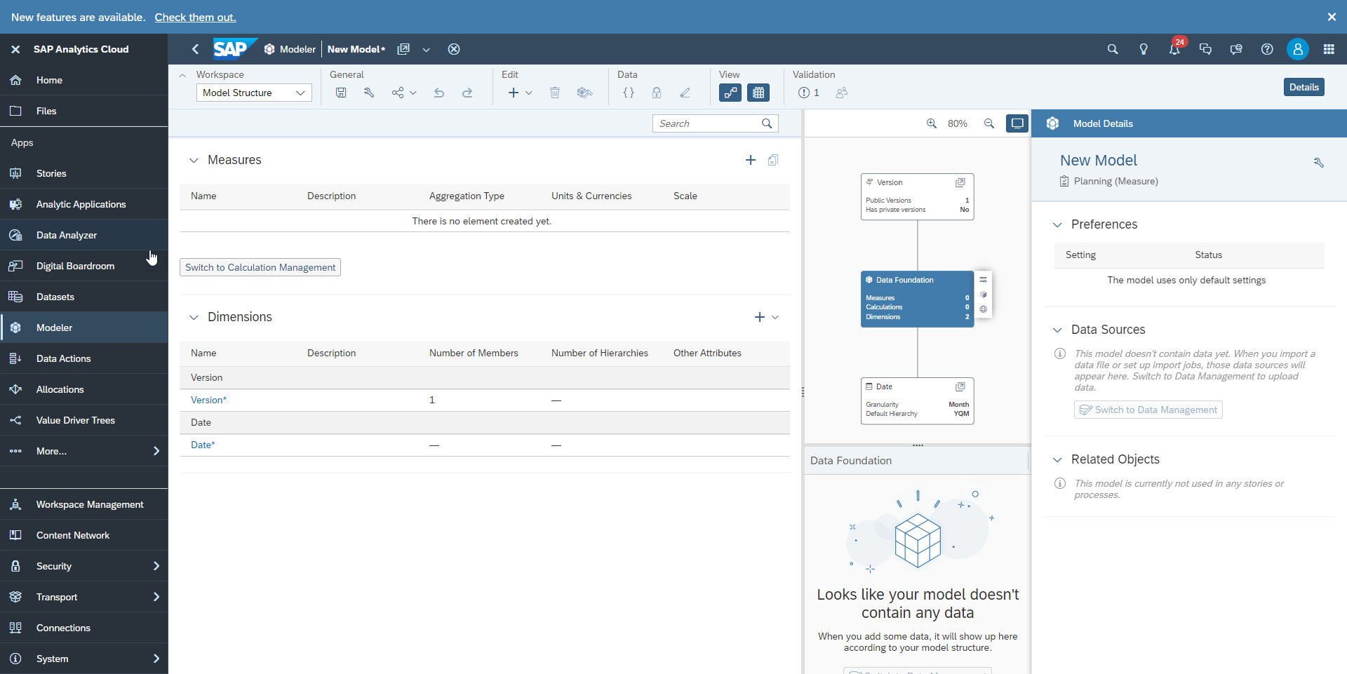1347x674 pixels.
Task: Select the Save model icon
Action: pyautogui.click(x=341, y=92)
